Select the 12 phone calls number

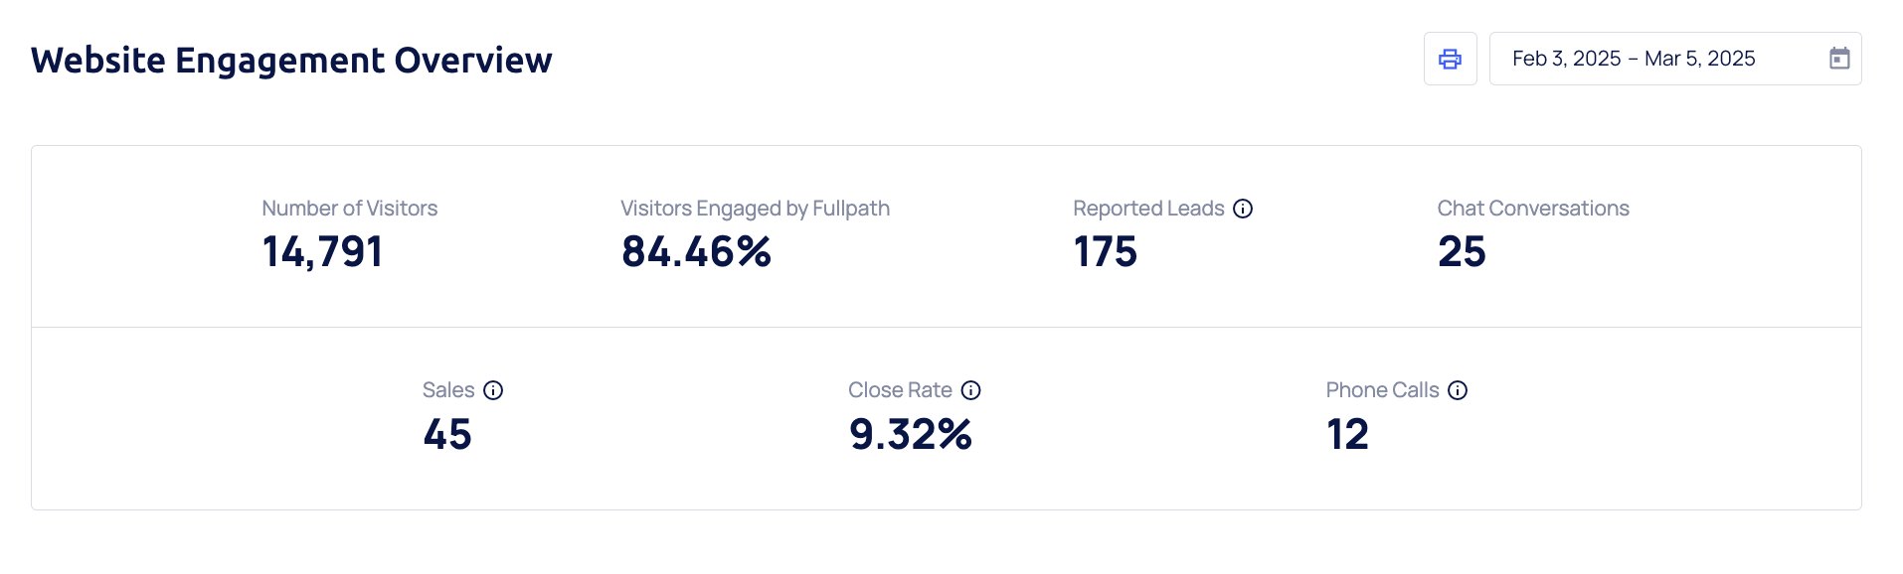pos(1347,435)
